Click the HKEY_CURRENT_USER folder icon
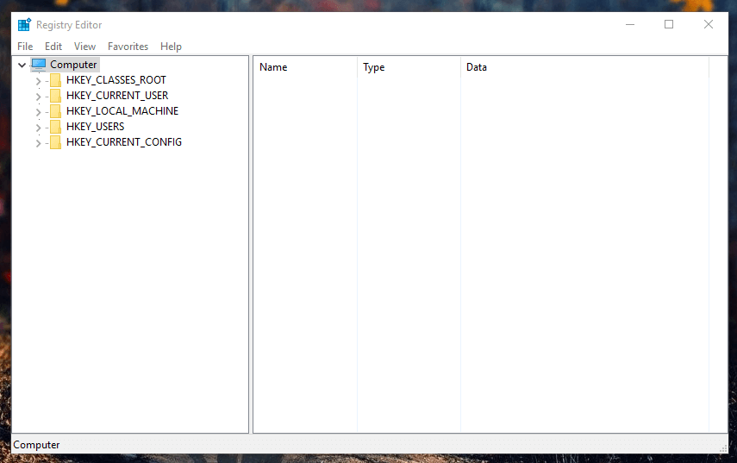The height and width of the screenshot is (463, 737). [55, 96]
